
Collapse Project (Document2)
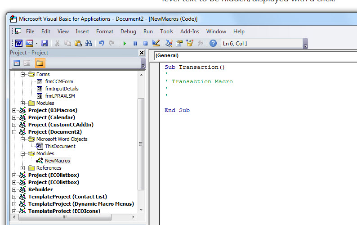coord(14,132)
